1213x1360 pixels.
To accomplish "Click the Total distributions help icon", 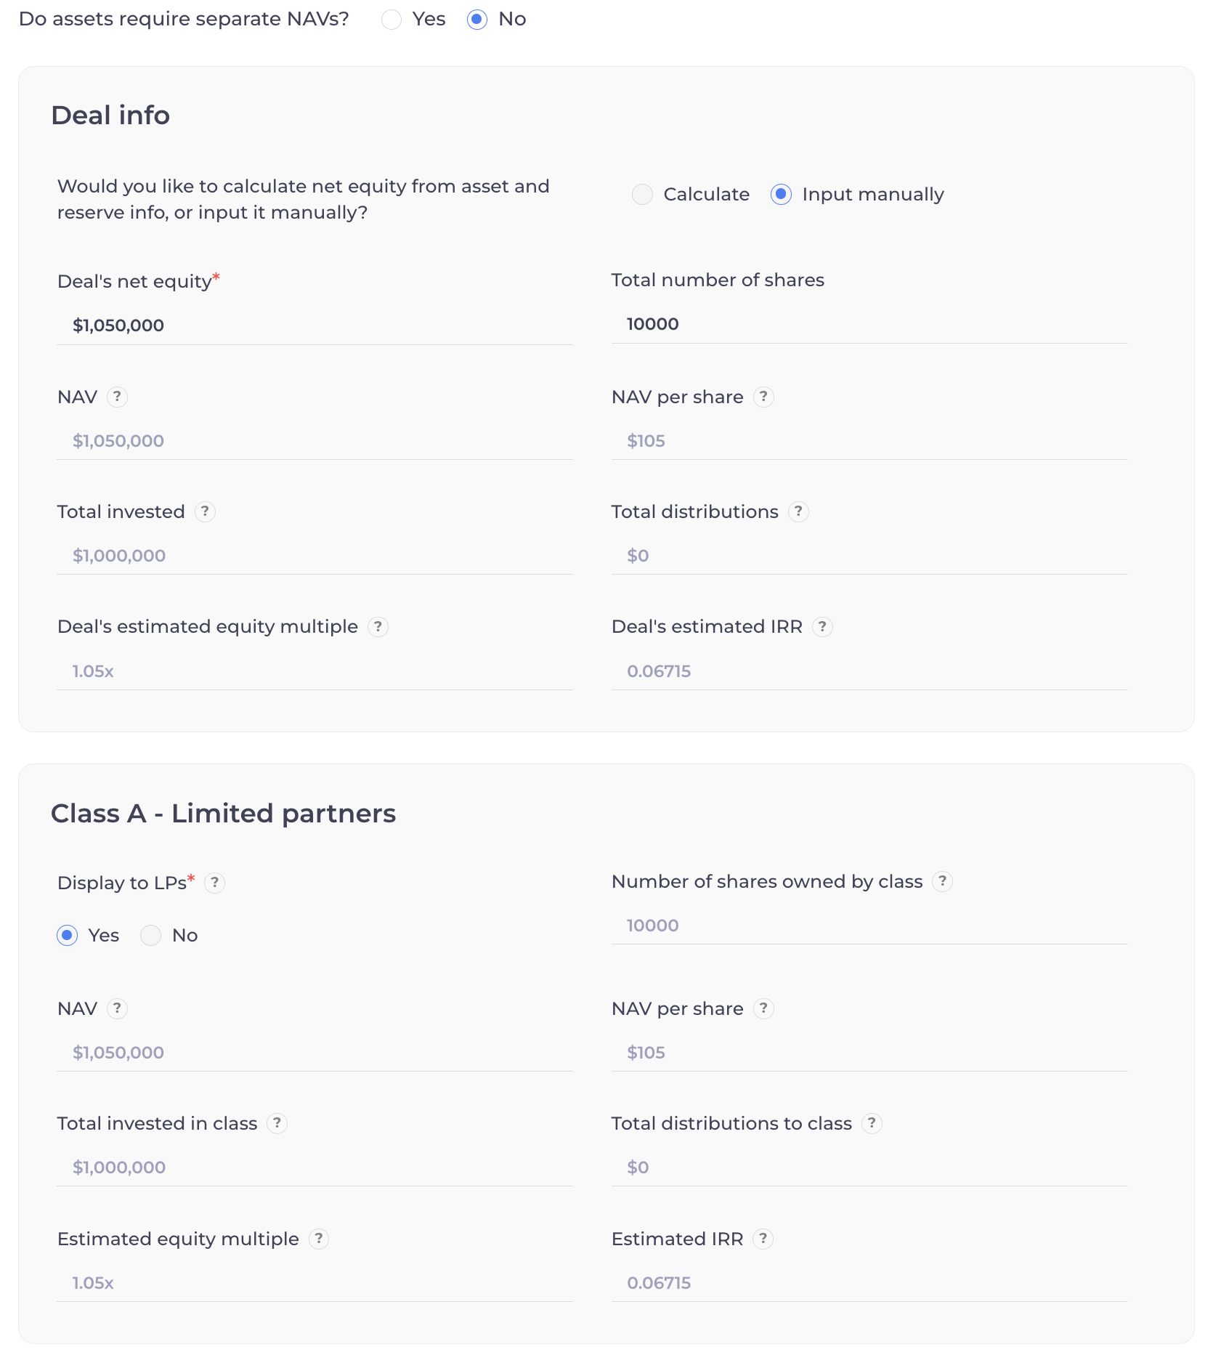I will (798, 512).
